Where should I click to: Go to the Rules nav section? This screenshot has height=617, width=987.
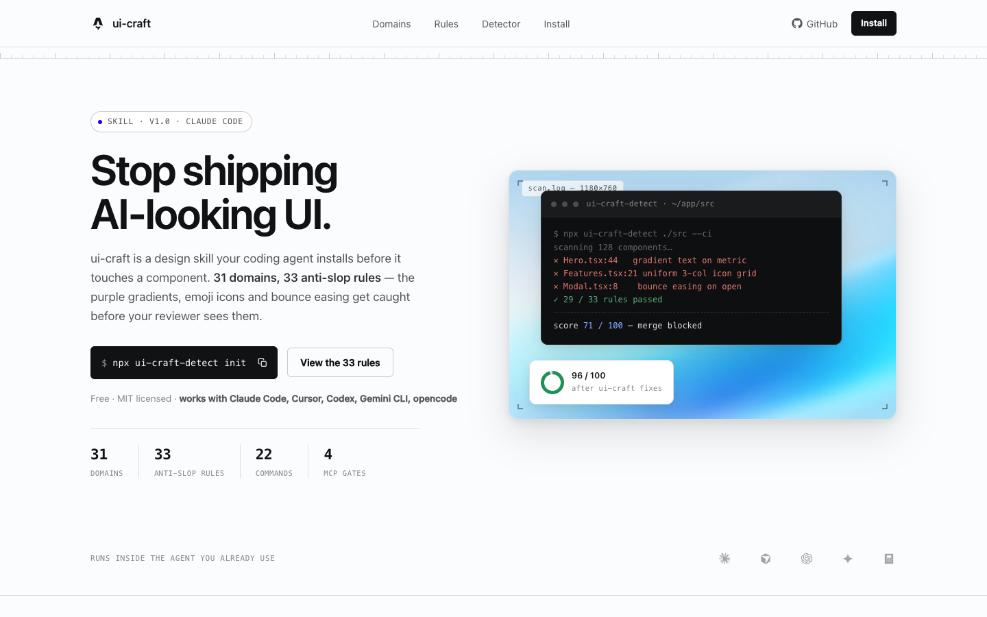446,24
